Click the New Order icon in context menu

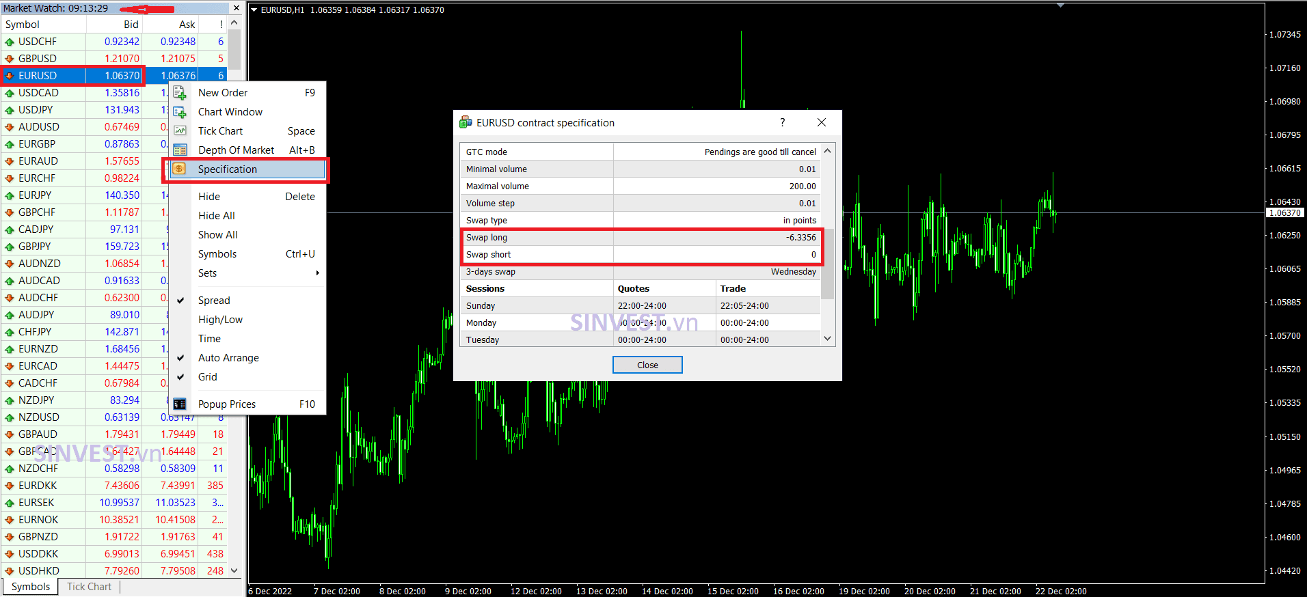pos(180,93)
